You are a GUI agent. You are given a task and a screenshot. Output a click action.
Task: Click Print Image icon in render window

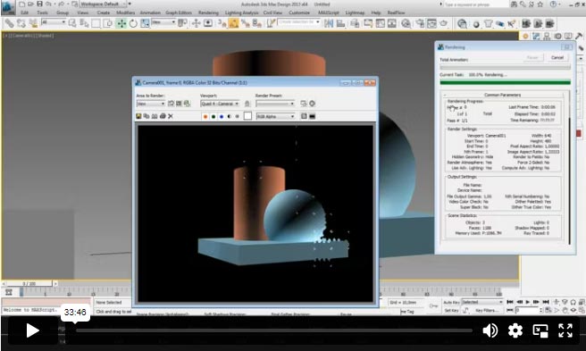[163, 116]
